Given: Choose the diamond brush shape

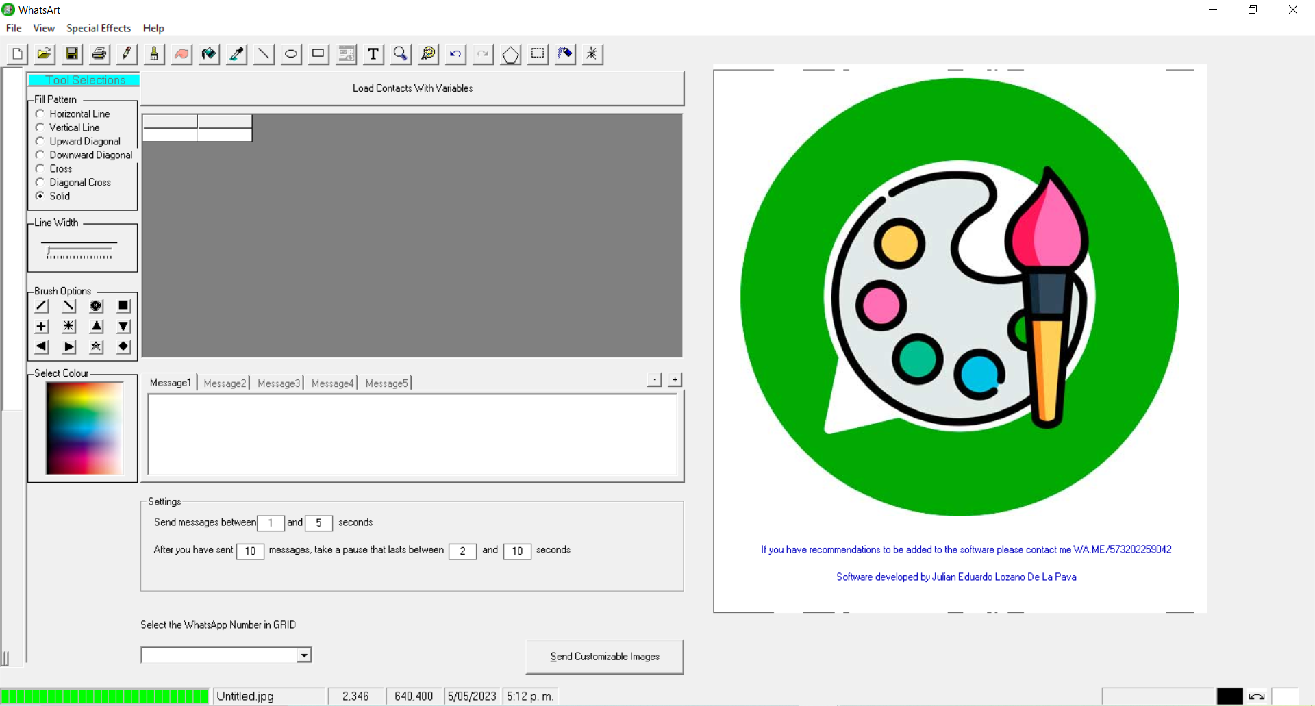Looking at the screenshot, I should pyautogui.click(x=123, y=347).
